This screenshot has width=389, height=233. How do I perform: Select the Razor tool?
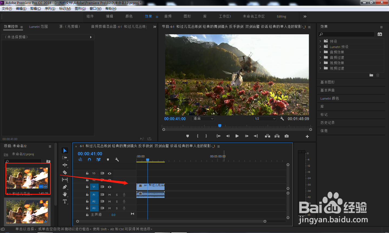pyautogui.click(x=65, y=172)
